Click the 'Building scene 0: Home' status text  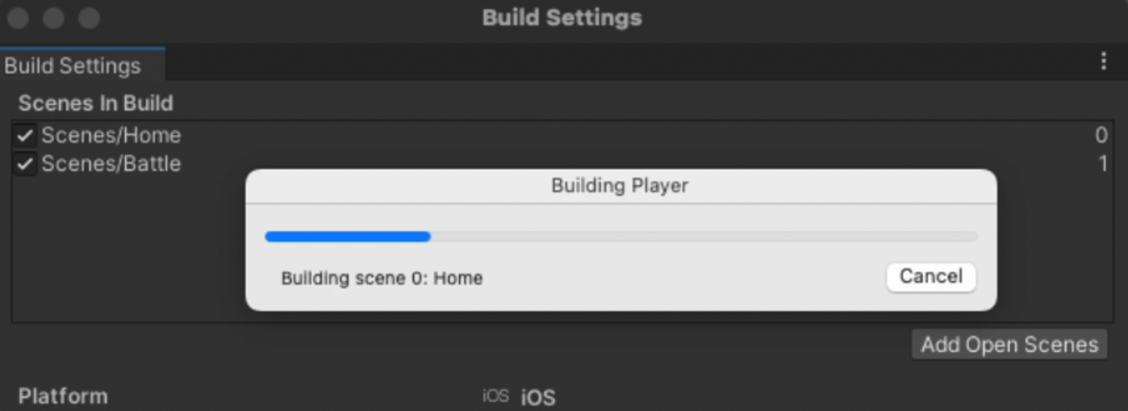pos(382,278)
